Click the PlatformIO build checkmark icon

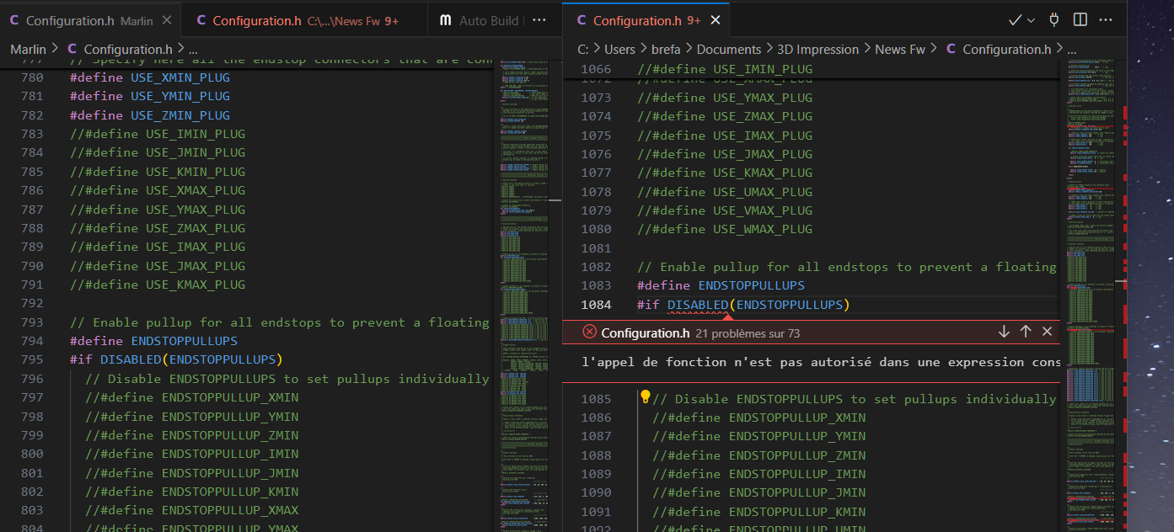(x=1015, y=20)
